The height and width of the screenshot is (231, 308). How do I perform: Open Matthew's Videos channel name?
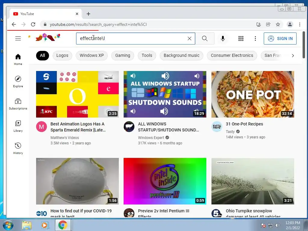click(x=65, y=138)
